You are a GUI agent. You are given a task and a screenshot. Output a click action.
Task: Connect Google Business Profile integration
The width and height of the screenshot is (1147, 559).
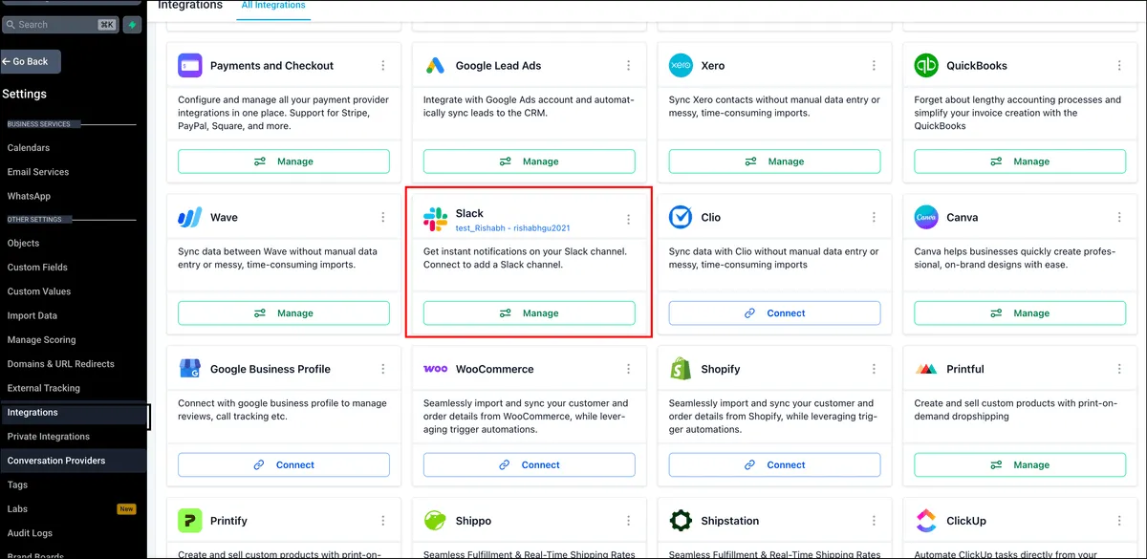click(284, 465)
